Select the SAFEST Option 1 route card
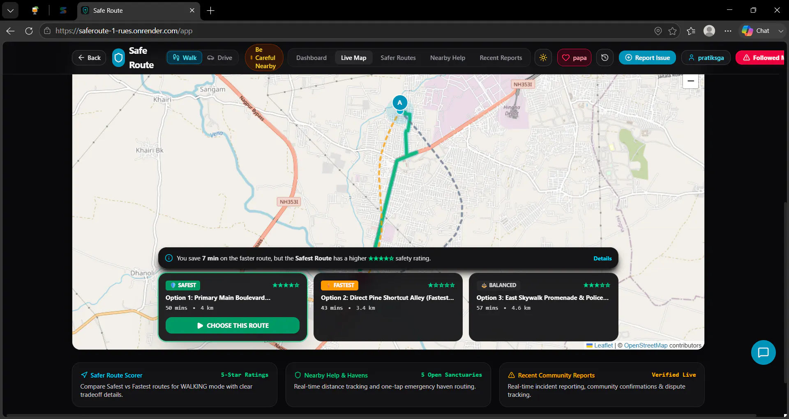 pyautogui.click(x=233, y=307)
